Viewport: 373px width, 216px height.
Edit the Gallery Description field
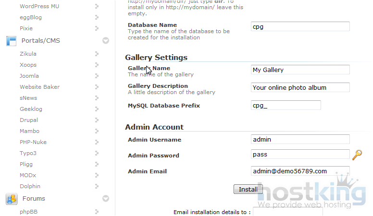(x=300, y=87)
